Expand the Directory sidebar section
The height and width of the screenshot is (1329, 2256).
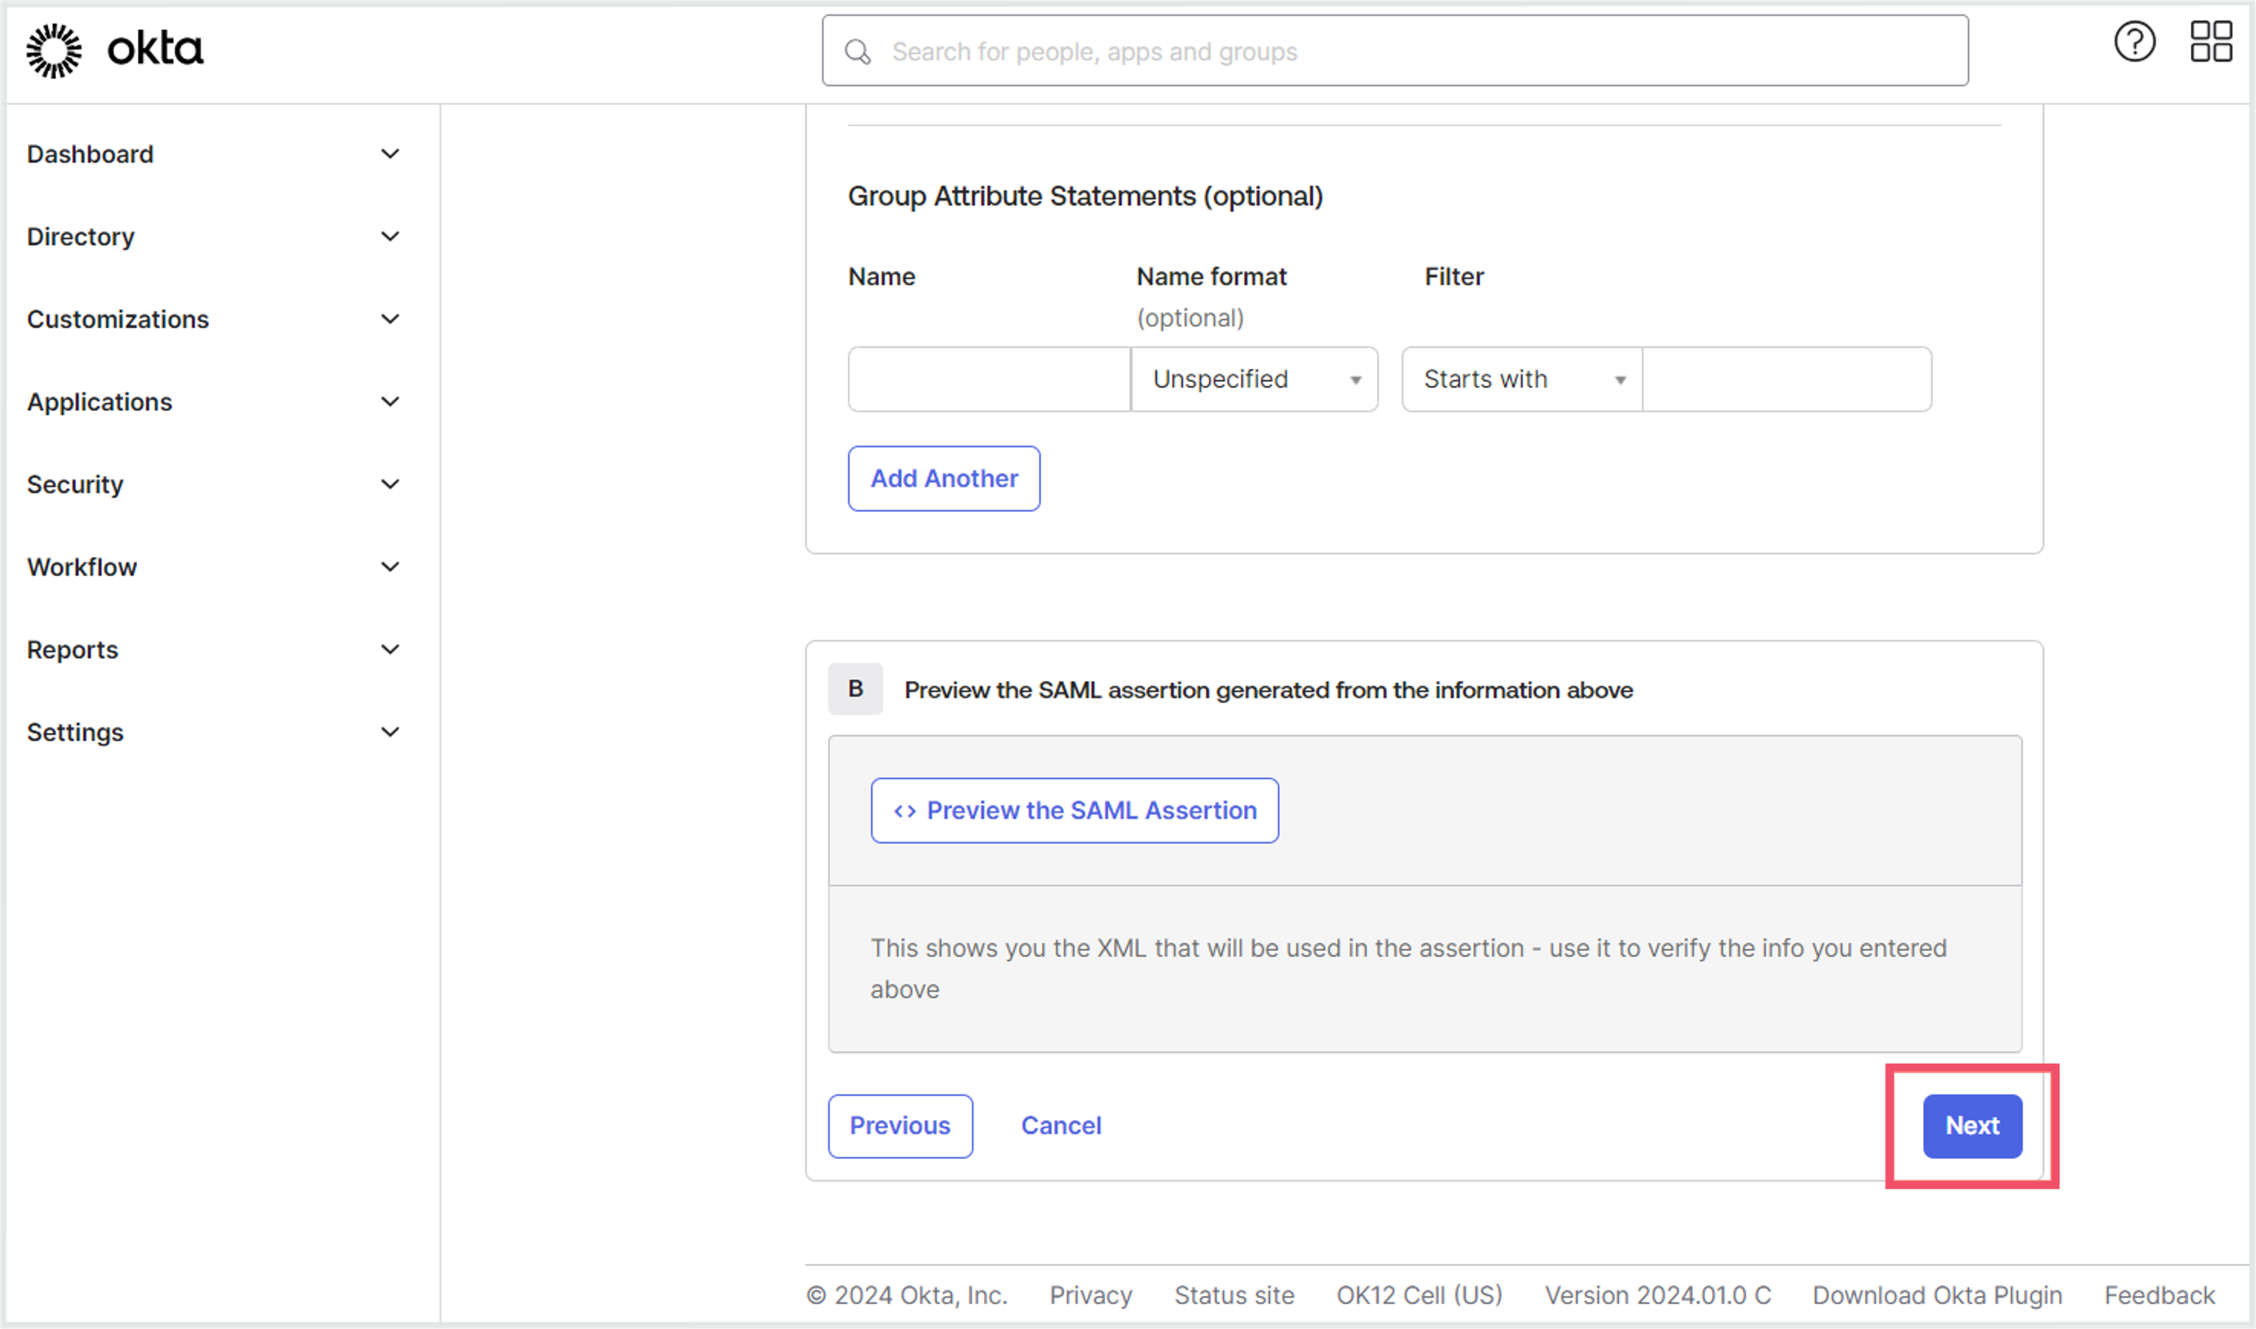tap(213, 237)
